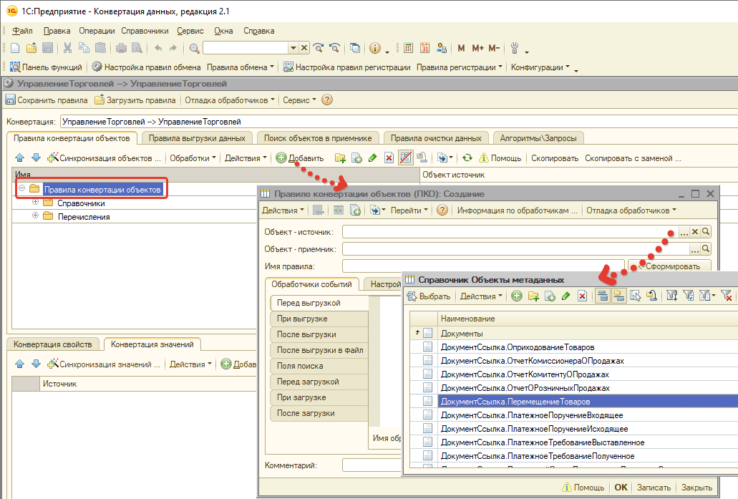738x499 pixels.
Task: Open the Конфигурации dropdown
Action: point(540,67)
